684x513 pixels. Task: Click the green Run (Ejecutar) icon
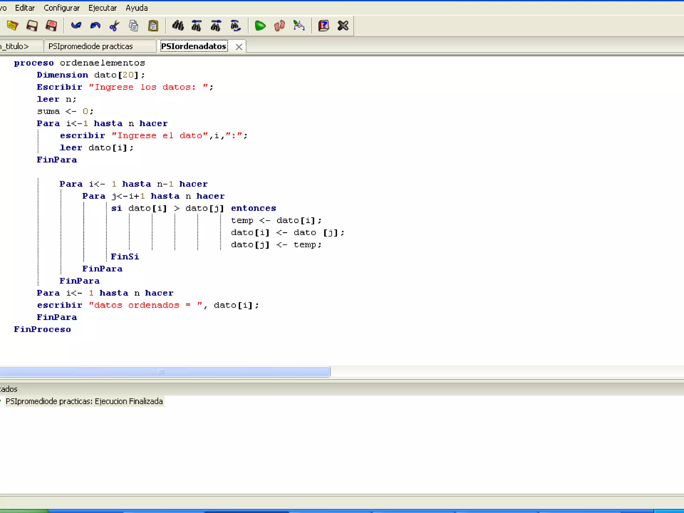[260, 26]
